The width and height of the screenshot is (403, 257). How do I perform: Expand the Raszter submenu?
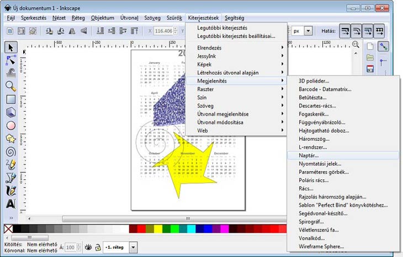(236, 89)
